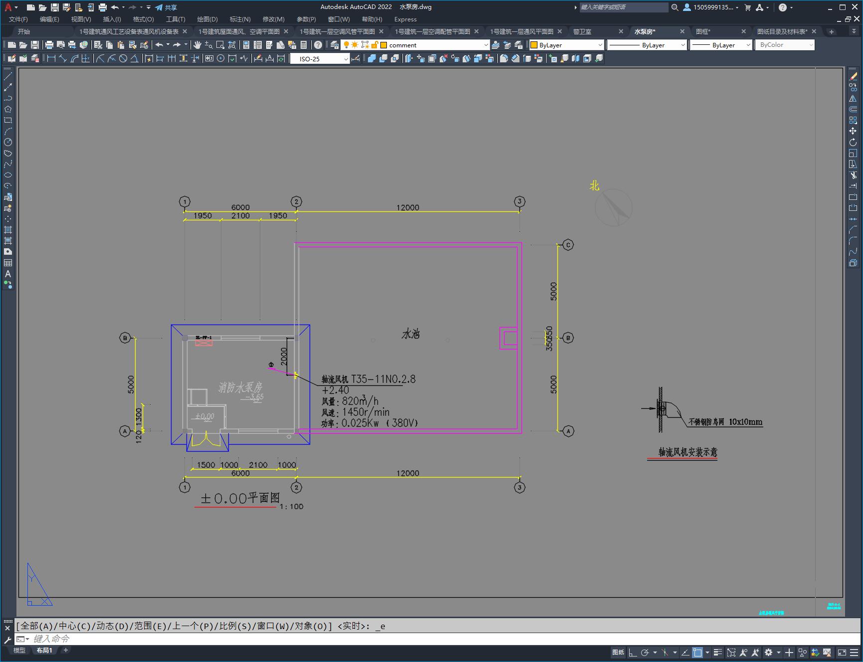The image size is (863, 662).
Task: Expand the ISO-25 dimension style dropdown
Action: pos(320,59)
